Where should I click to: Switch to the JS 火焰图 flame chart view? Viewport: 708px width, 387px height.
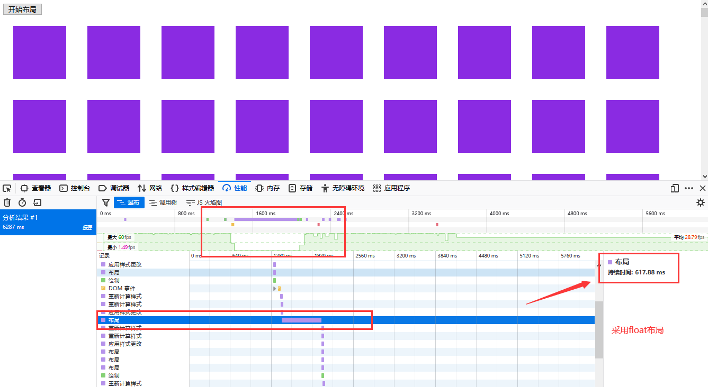[x=204, y=202]
